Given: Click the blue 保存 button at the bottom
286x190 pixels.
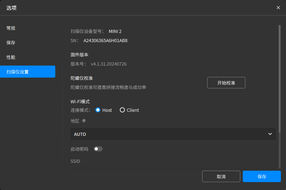Looking at the screenshot, I should pos(262,176).
